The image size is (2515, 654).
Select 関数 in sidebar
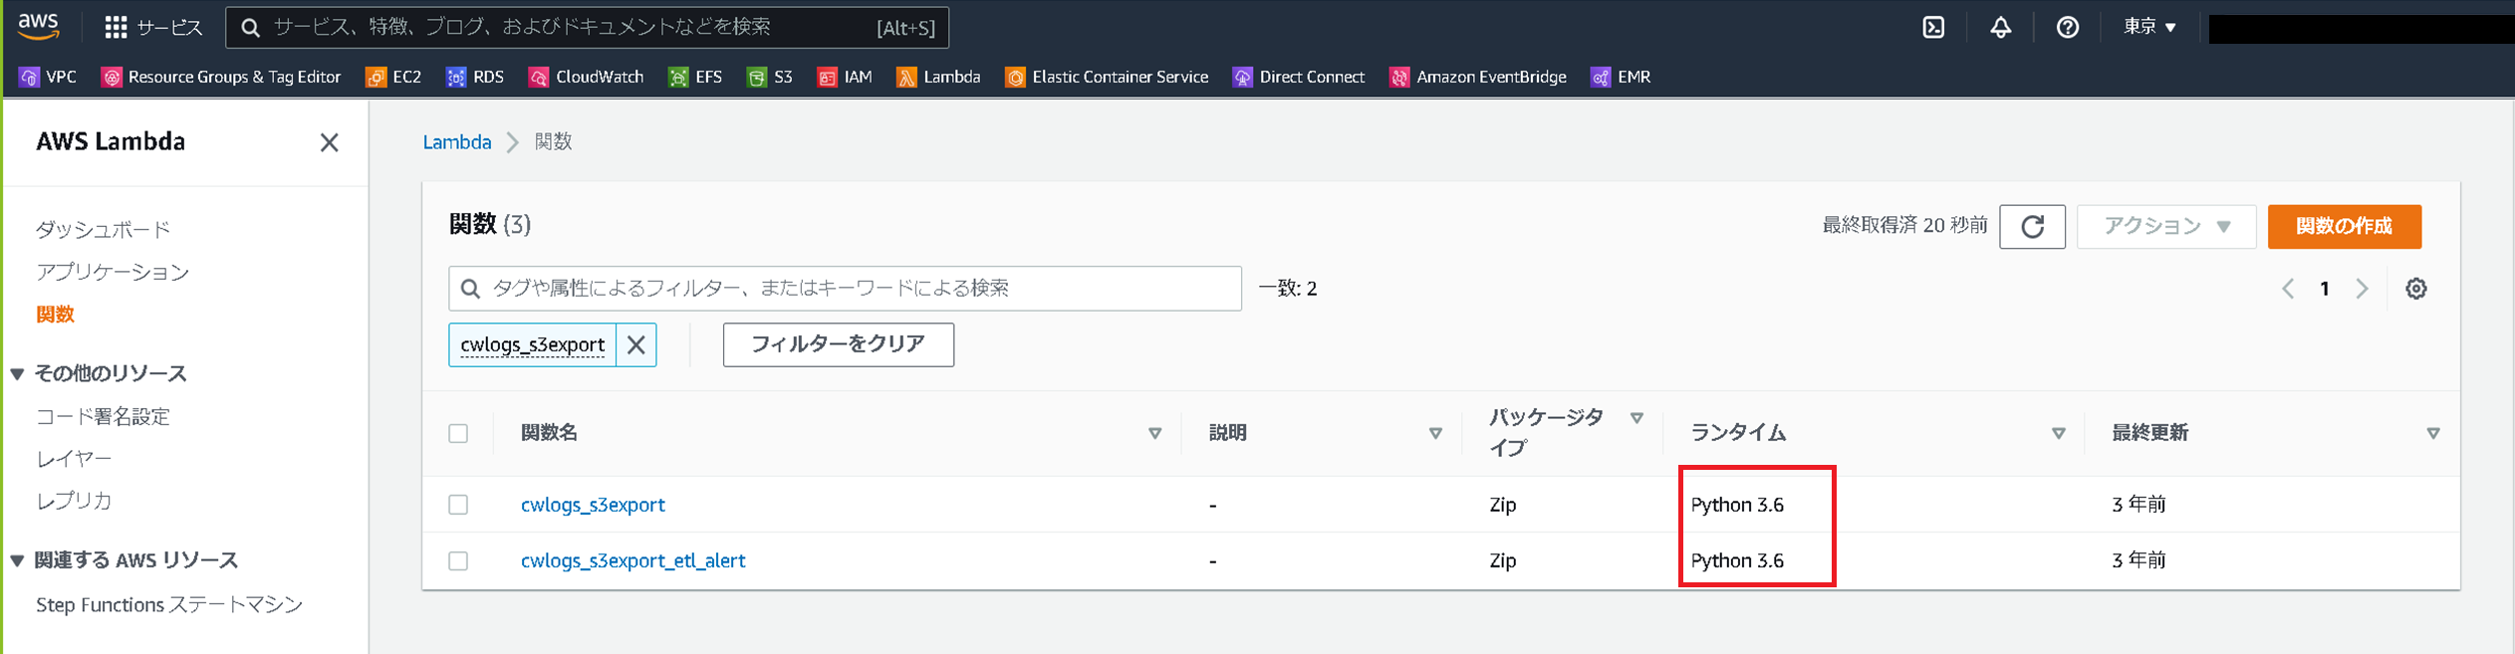click(x=55, y=315)
